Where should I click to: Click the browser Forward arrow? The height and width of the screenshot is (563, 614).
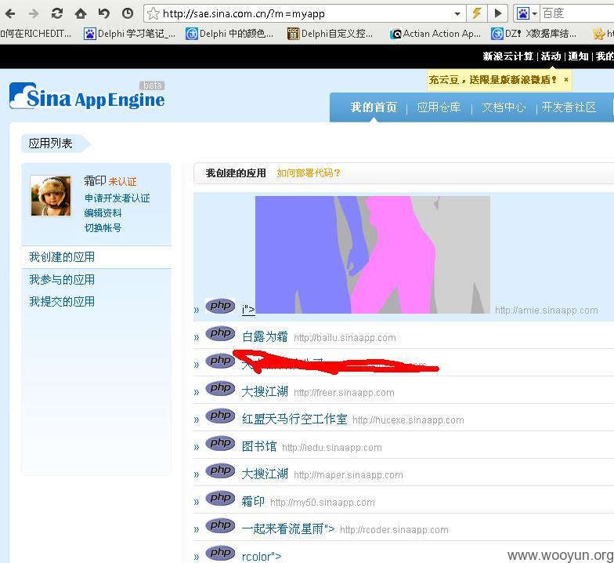tap(34, 14)
